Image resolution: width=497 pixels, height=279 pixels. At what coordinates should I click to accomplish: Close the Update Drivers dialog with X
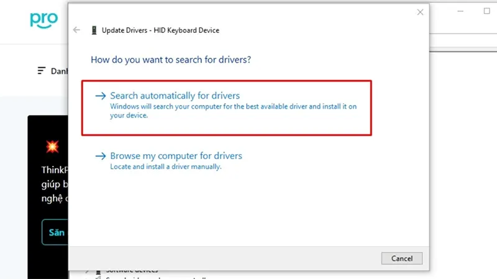[x=420, y=12]
